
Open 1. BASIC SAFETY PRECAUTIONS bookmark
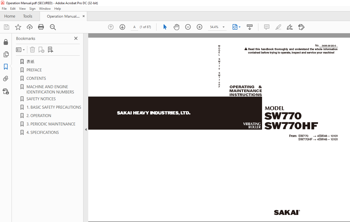click(54, 107)
